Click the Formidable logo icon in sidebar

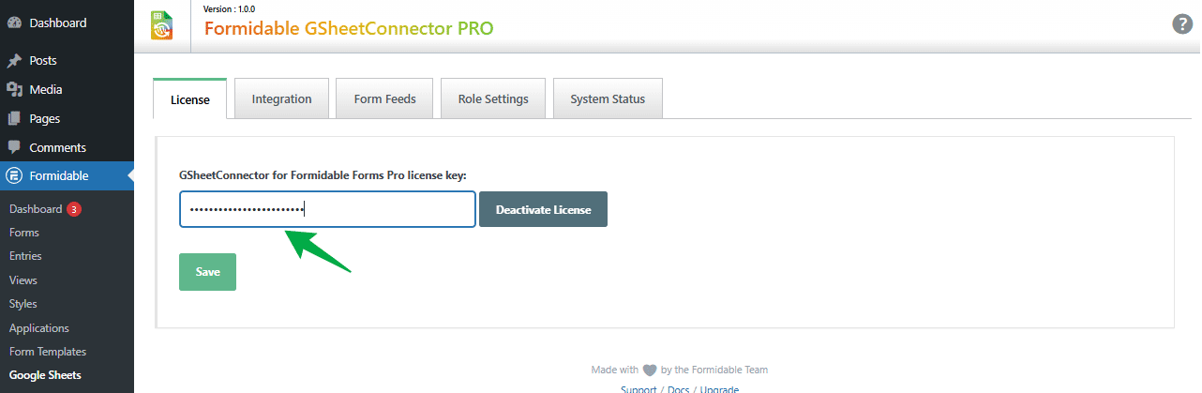point(14,175)
